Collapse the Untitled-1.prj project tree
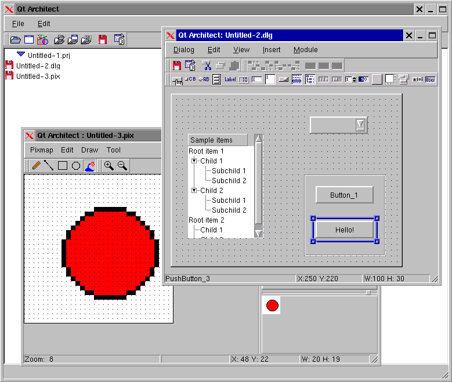 [21, 54]
